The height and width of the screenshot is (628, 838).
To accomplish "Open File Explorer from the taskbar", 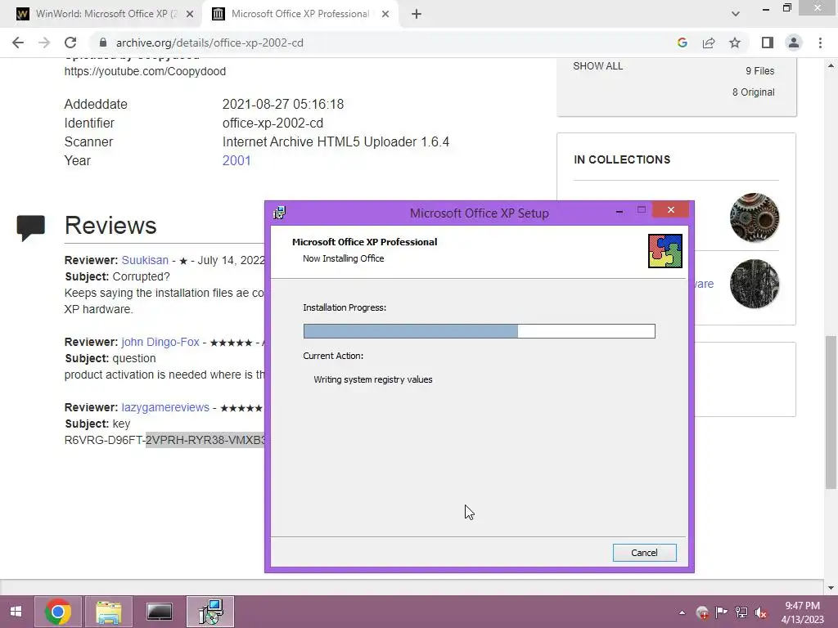I will 109,612.
